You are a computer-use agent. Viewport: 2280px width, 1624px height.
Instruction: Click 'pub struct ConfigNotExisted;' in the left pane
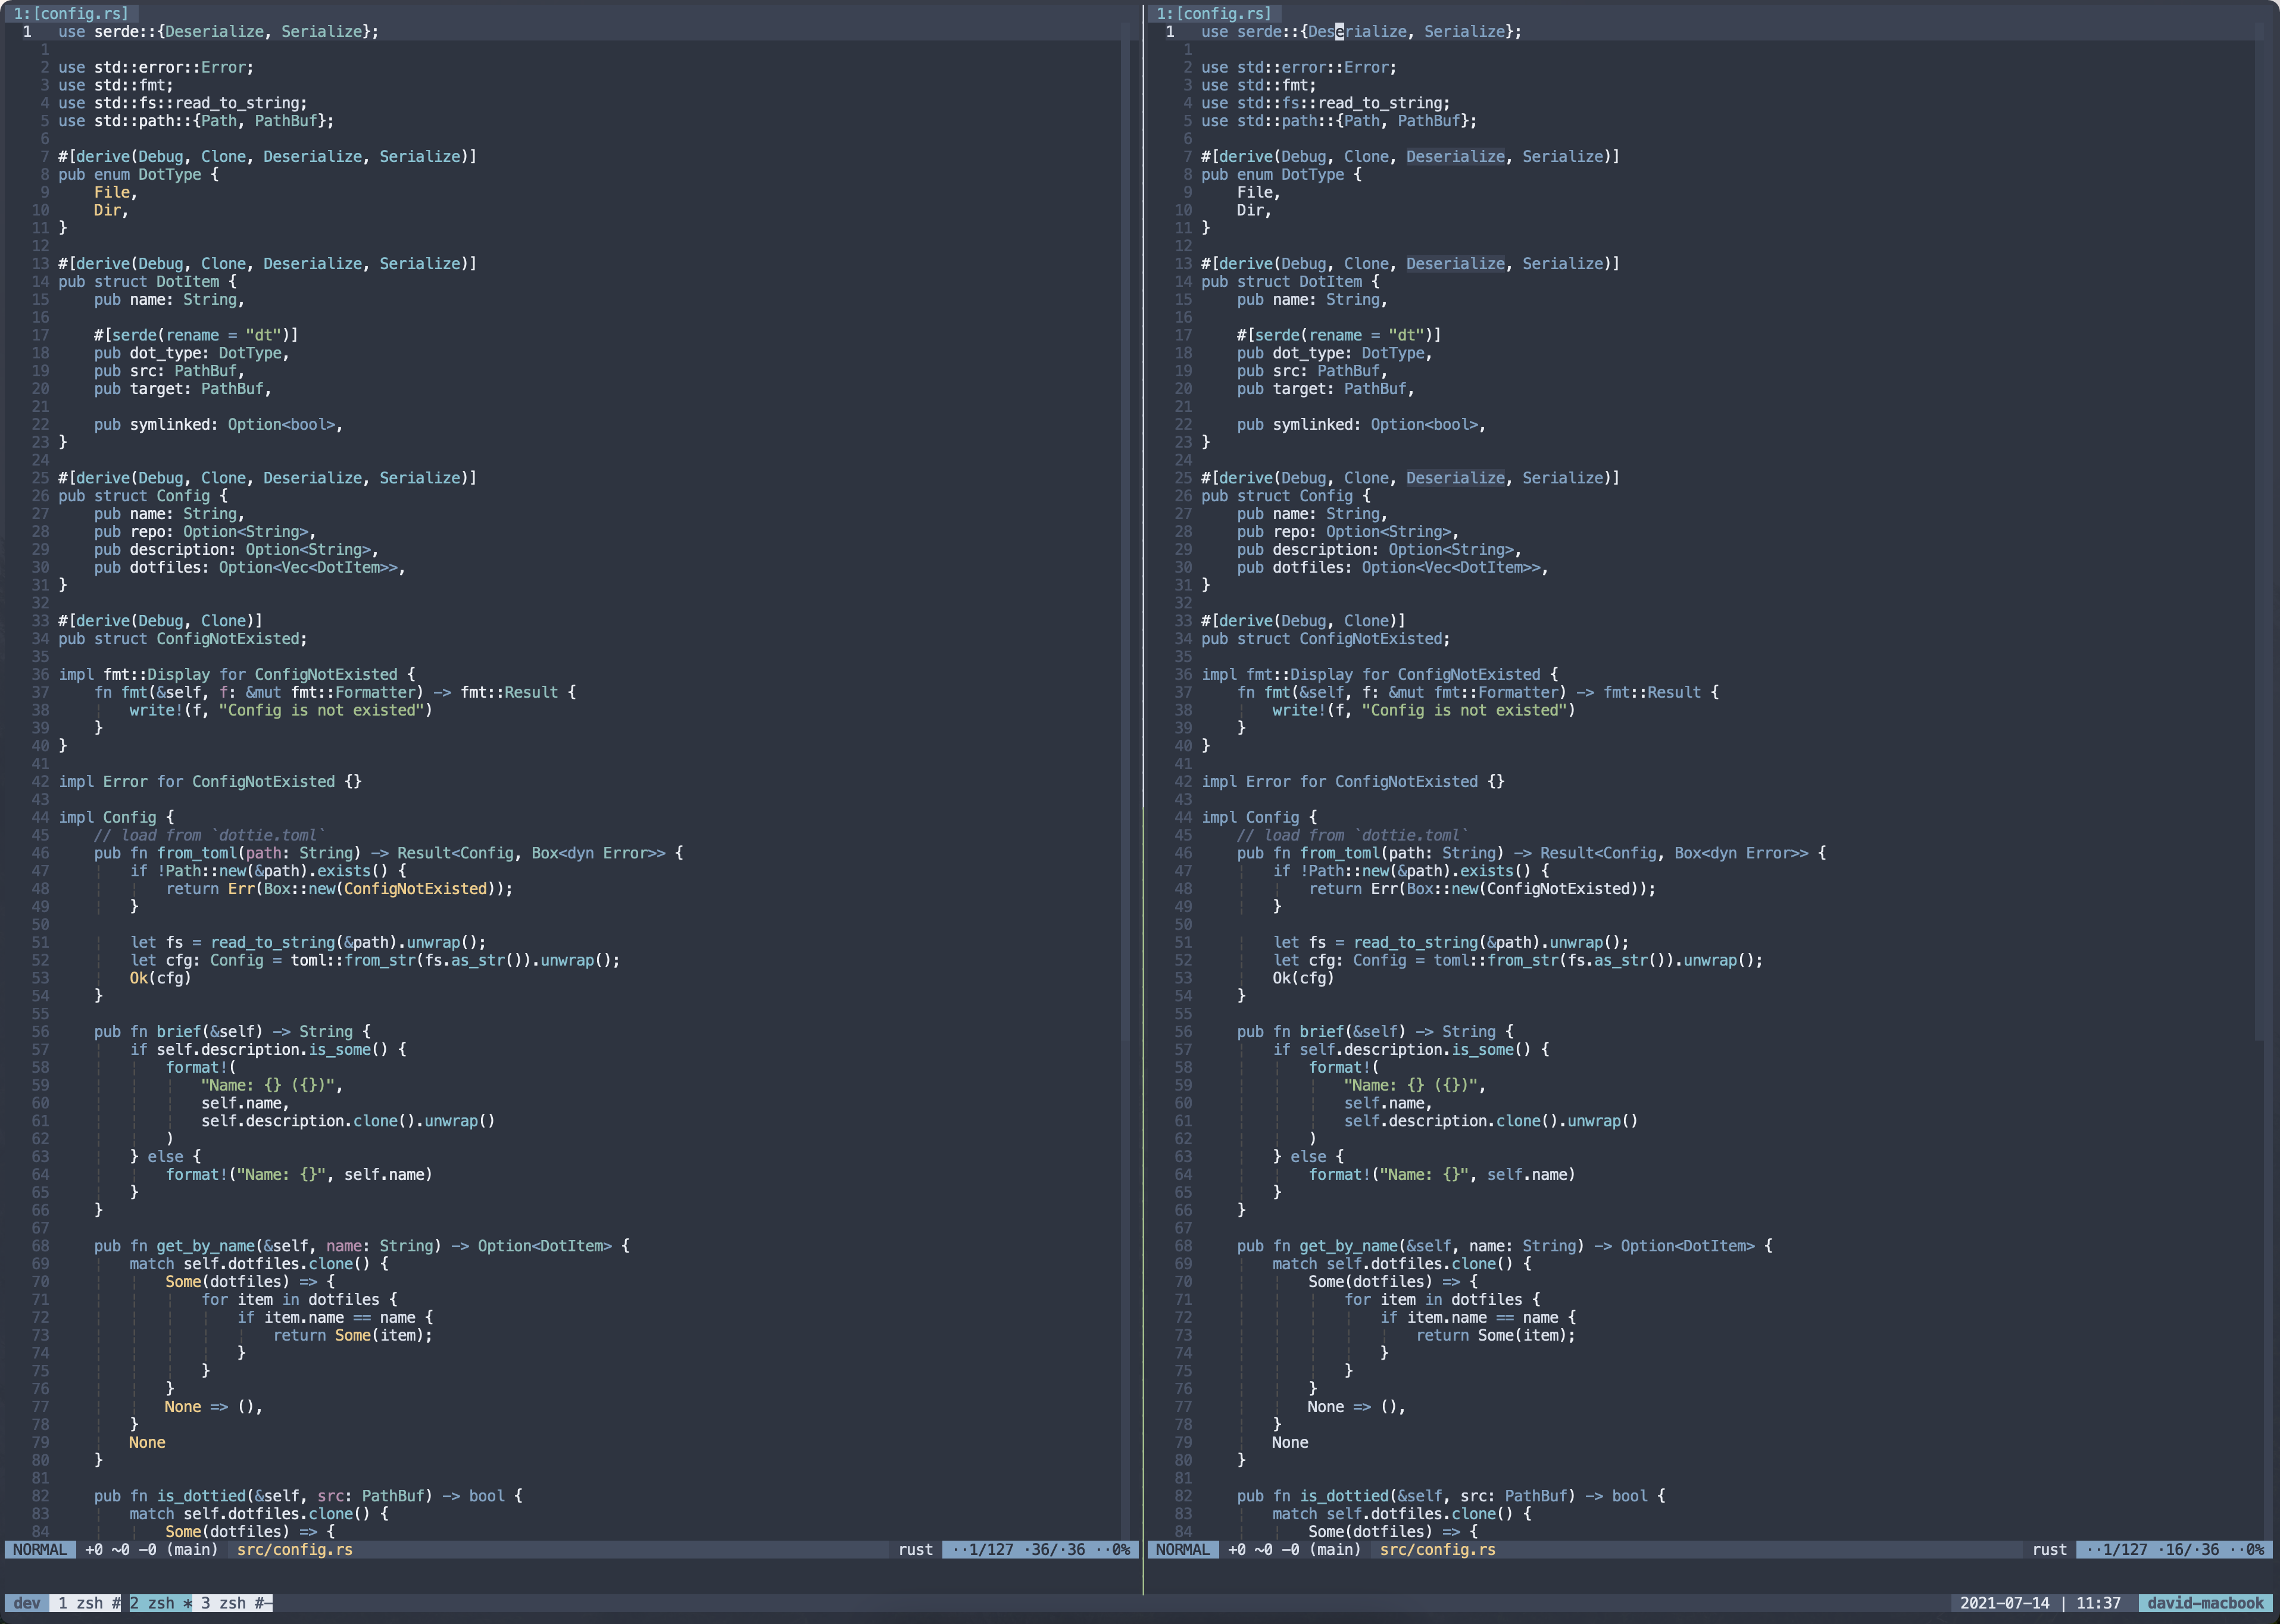[x=183, y=639]
